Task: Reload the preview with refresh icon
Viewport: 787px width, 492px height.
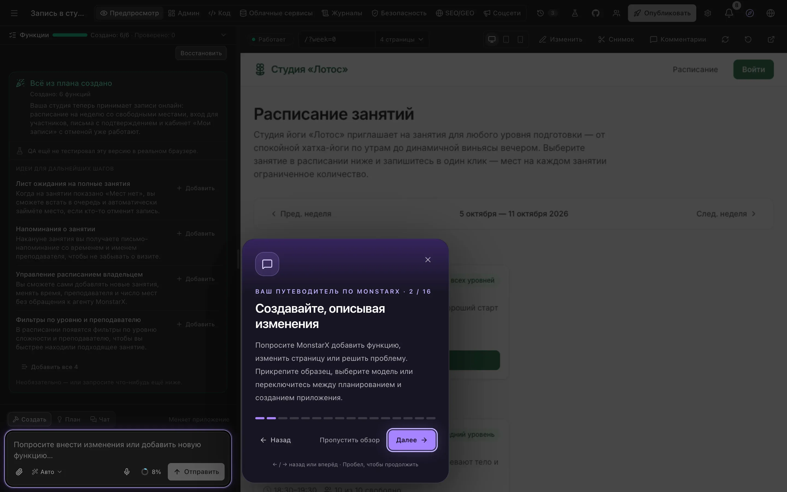Action: tap(725, 39)
